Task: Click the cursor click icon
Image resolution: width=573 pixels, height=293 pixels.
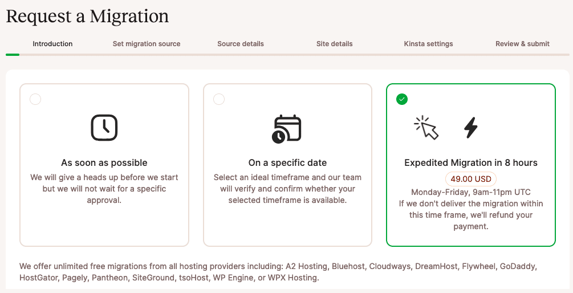Action: click(426, 128)
